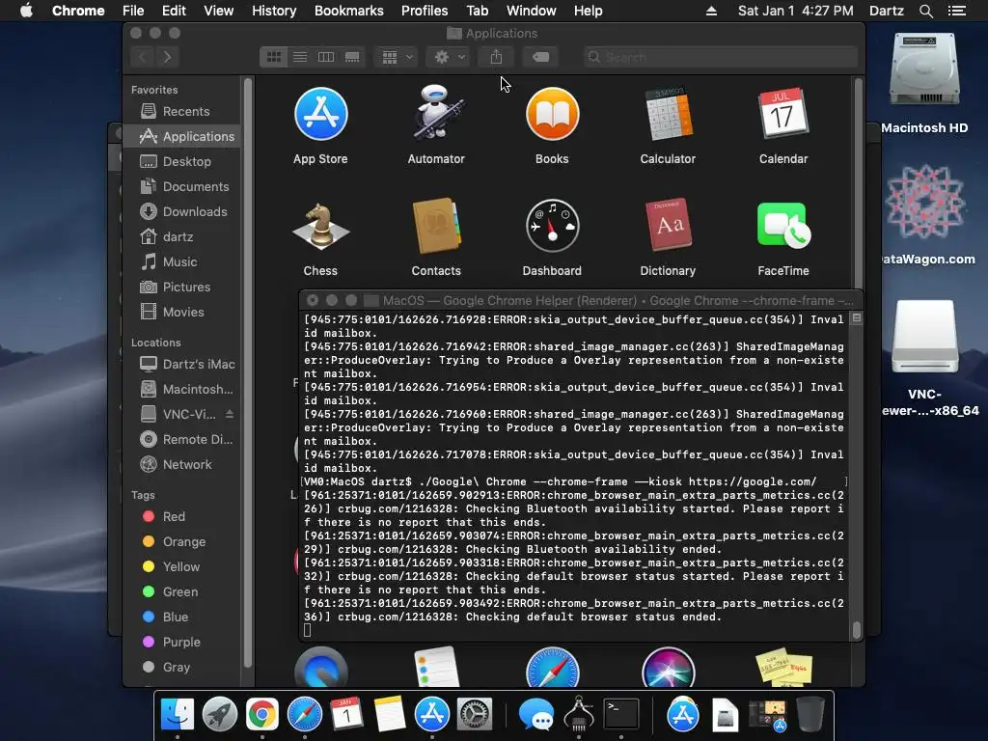The width and height of the screenshot is (988, 741).
Task: Select the Purple tag
Action: point(181,642)
